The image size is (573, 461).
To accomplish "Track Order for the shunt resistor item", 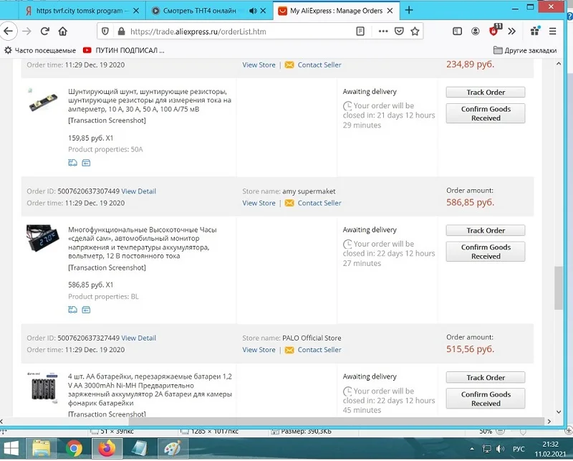I will pos(486,92).
